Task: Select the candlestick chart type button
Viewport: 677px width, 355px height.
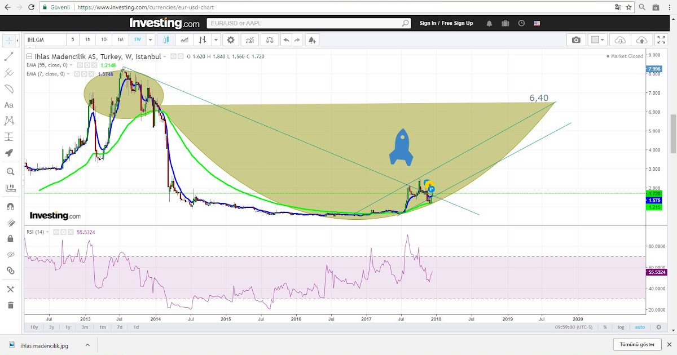Action: 166,40
